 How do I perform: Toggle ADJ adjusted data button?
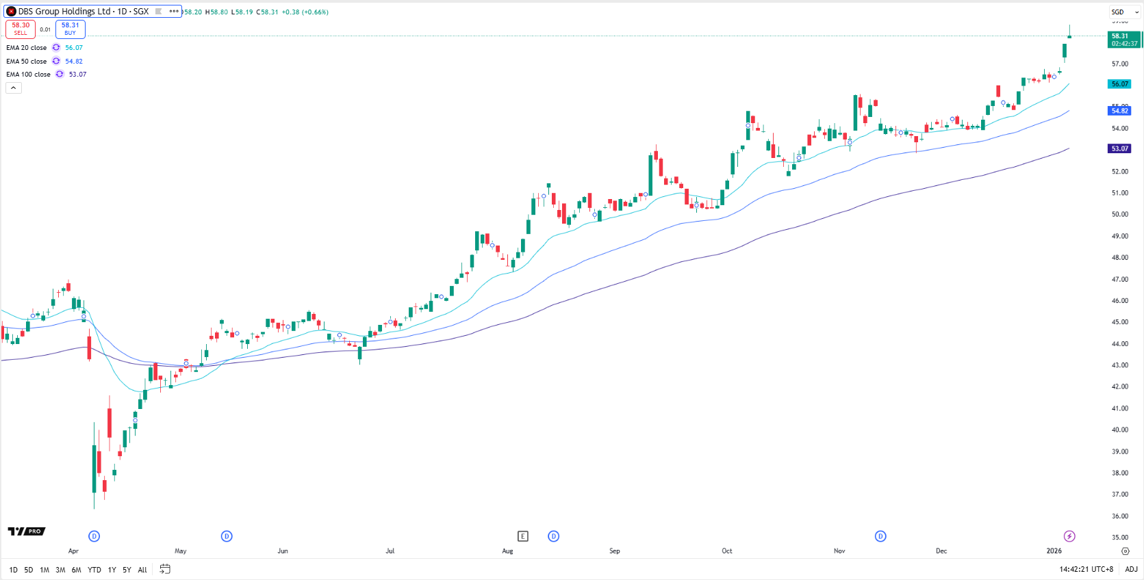(1131, 569)
